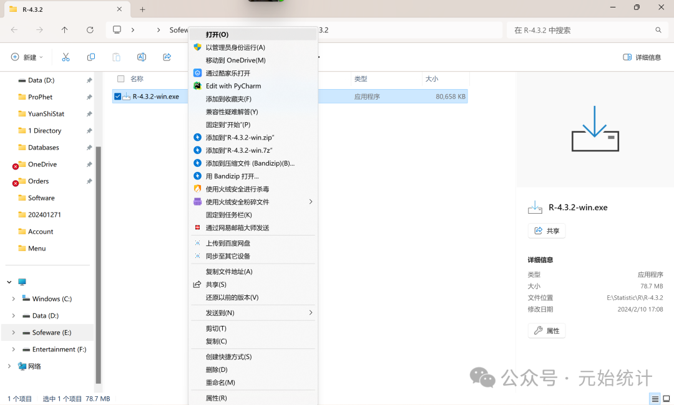Toggle the 详细信息 details pane button
Viewport: 674px width, 405px height.
(x=642, y=57)
